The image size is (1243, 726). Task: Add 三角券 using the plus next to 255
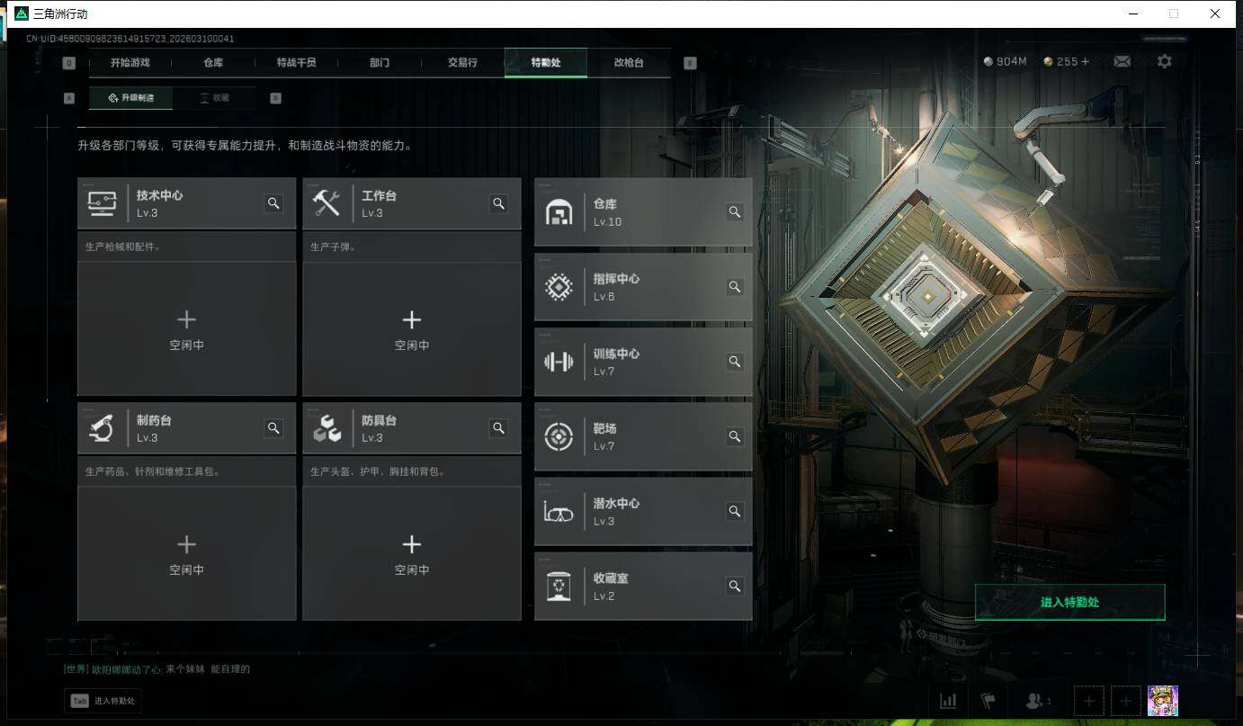tap(1086, 61)
